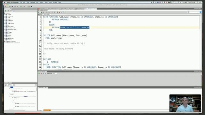Expand the last connection above Oracle NoSQL Connections
This screenshot has height=115, width=205.
[x=5, y=40]
